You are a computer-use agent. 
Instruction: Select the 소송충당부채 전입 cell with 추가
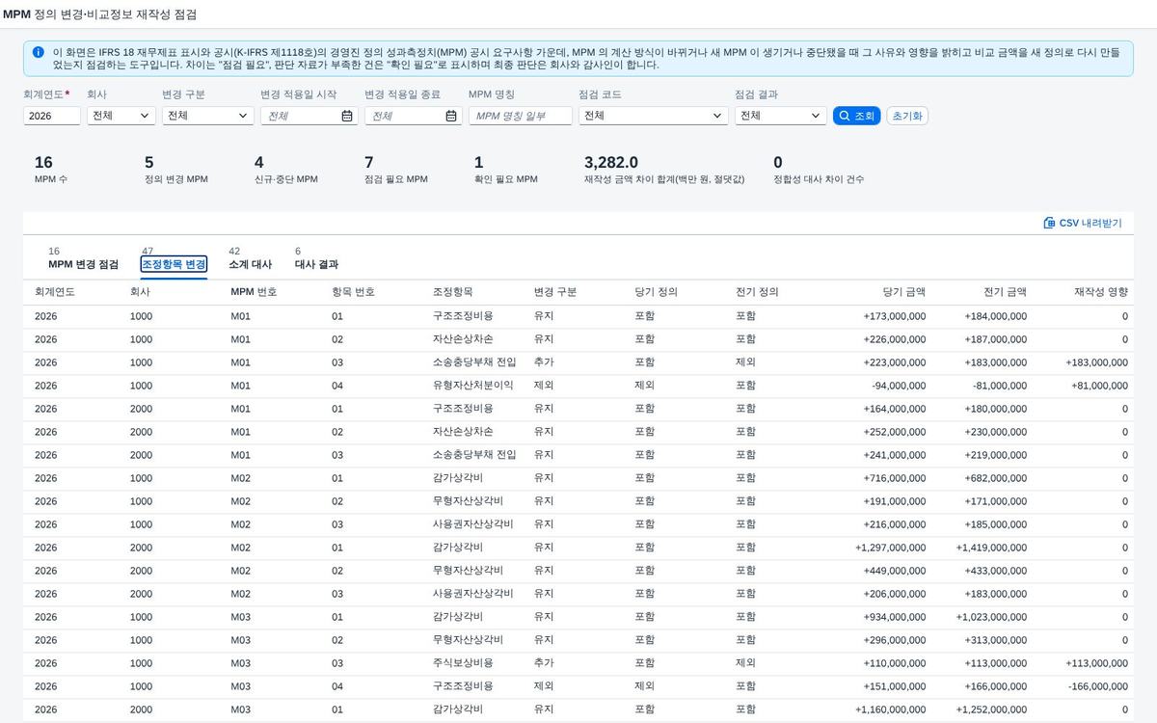click(474, 362)
